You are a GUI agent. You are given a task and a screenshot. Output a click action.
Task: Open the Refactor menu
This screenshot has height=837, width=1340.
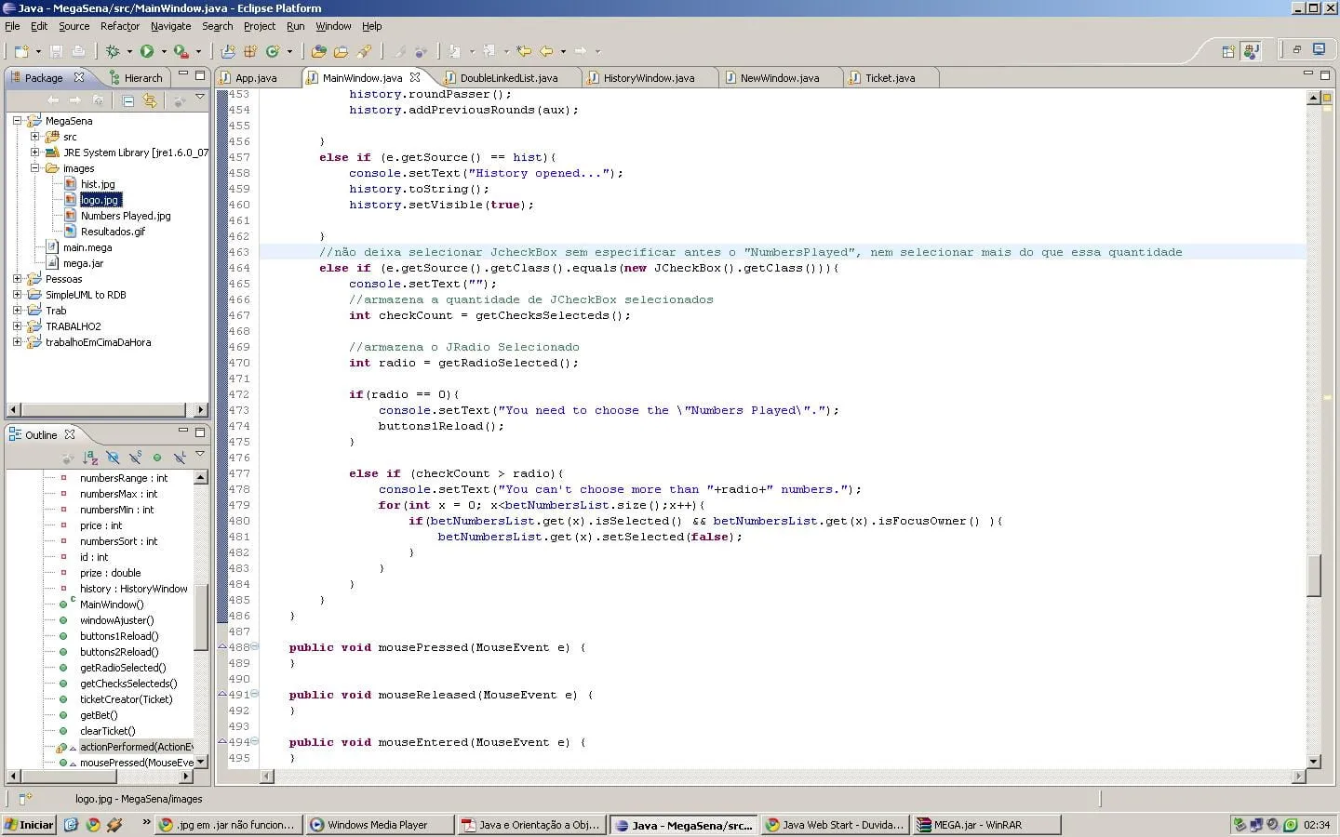click(x=119, y=26)
